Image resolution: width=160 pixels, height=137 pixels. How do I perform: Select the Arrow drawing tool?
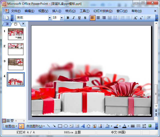54,126
